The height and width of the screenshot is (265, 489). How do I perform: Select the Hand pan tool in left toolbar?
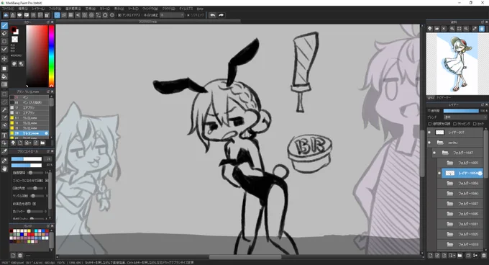[x=4, y=169]
